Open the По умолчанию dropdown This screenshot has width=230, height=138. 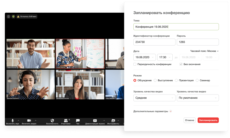tap(198, 98)
